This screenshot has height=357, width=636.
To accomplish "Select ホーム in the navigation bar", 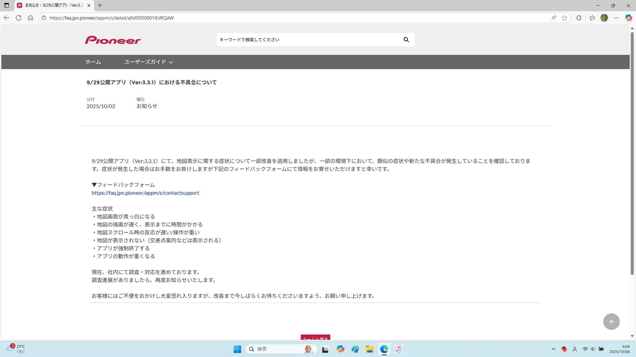I will click(93, 62).
